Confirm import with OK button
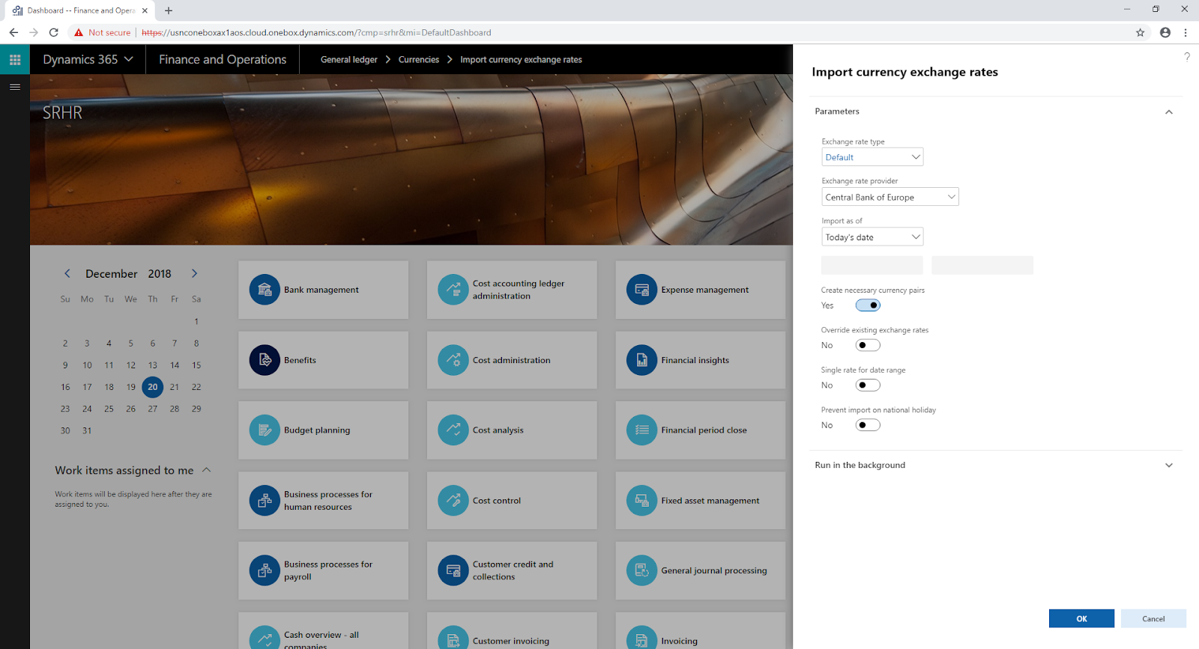 tap(1081, 618)
